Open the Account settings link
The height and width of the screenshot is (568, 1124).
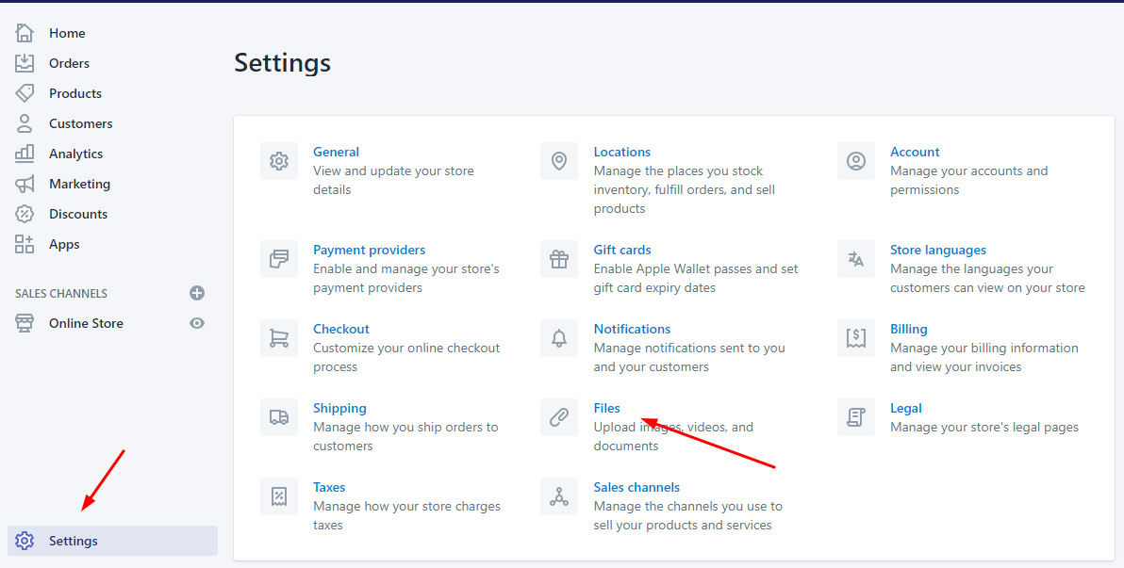click(914, 152)
